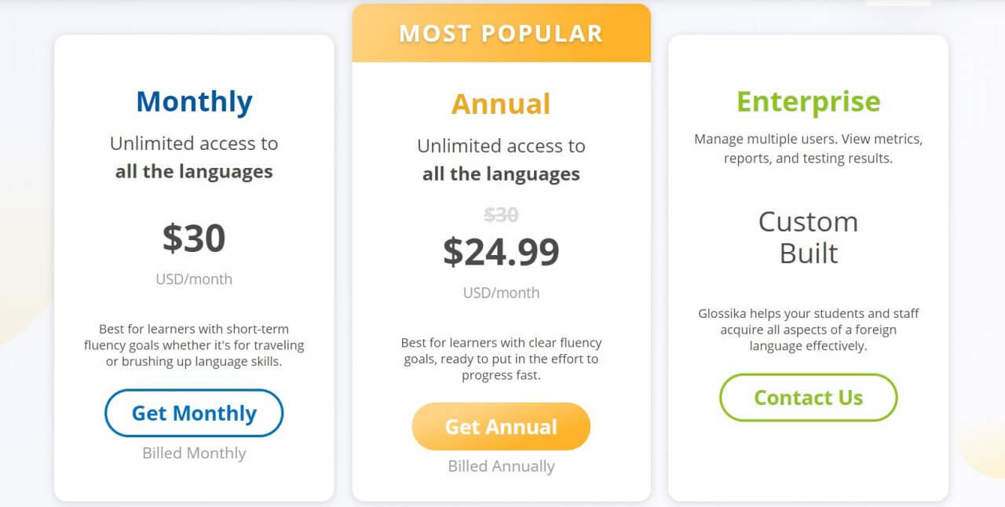Click the crossed-out $30 price
This screenshot has width=1005, height=507.
[501, 215]
